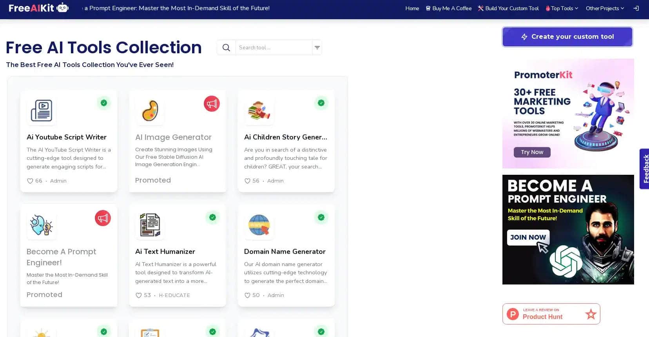Click the Domain Name Generator globe icon
This screenshot has width=649, height=337.
259,225
